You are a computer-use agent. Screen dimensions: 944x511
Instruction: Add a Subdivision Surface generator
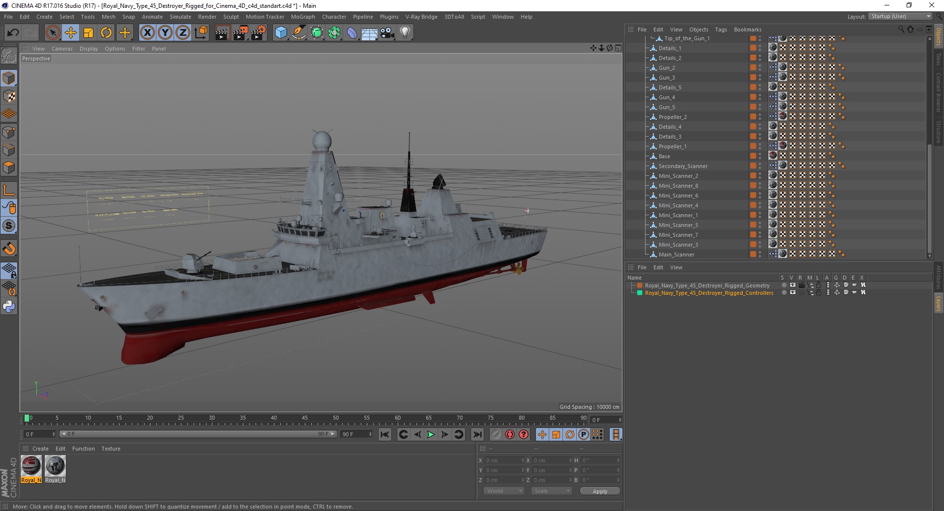[317, 33]
